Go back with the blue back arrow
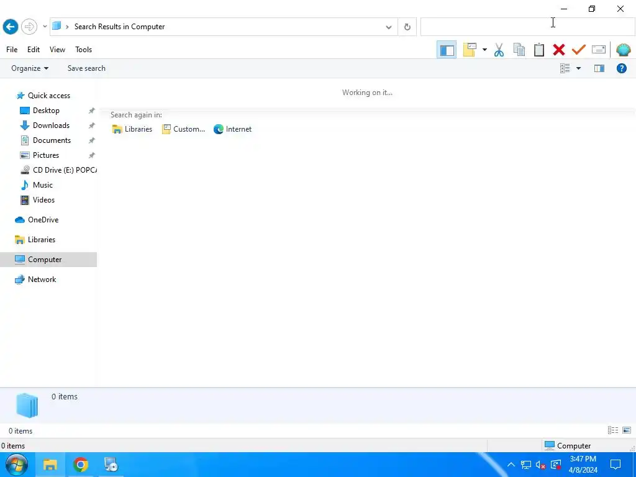Image resolution: width=636 pixels, height=477 pixels. click(x=10, y=27)
